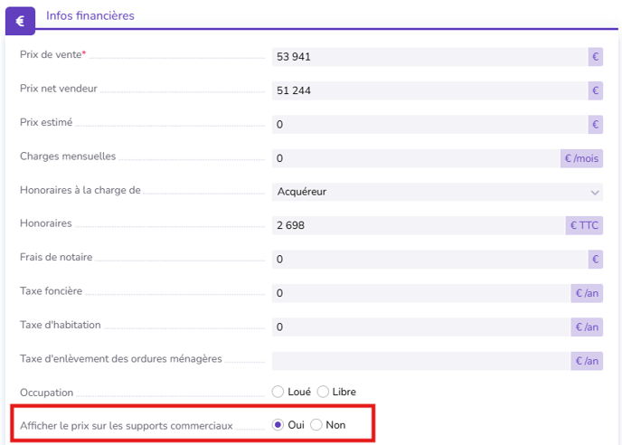The height and width of the screenshot is (445, 622).
Task: Click the € unit badge on Prix net vendeur
Action: coord(595,90)
